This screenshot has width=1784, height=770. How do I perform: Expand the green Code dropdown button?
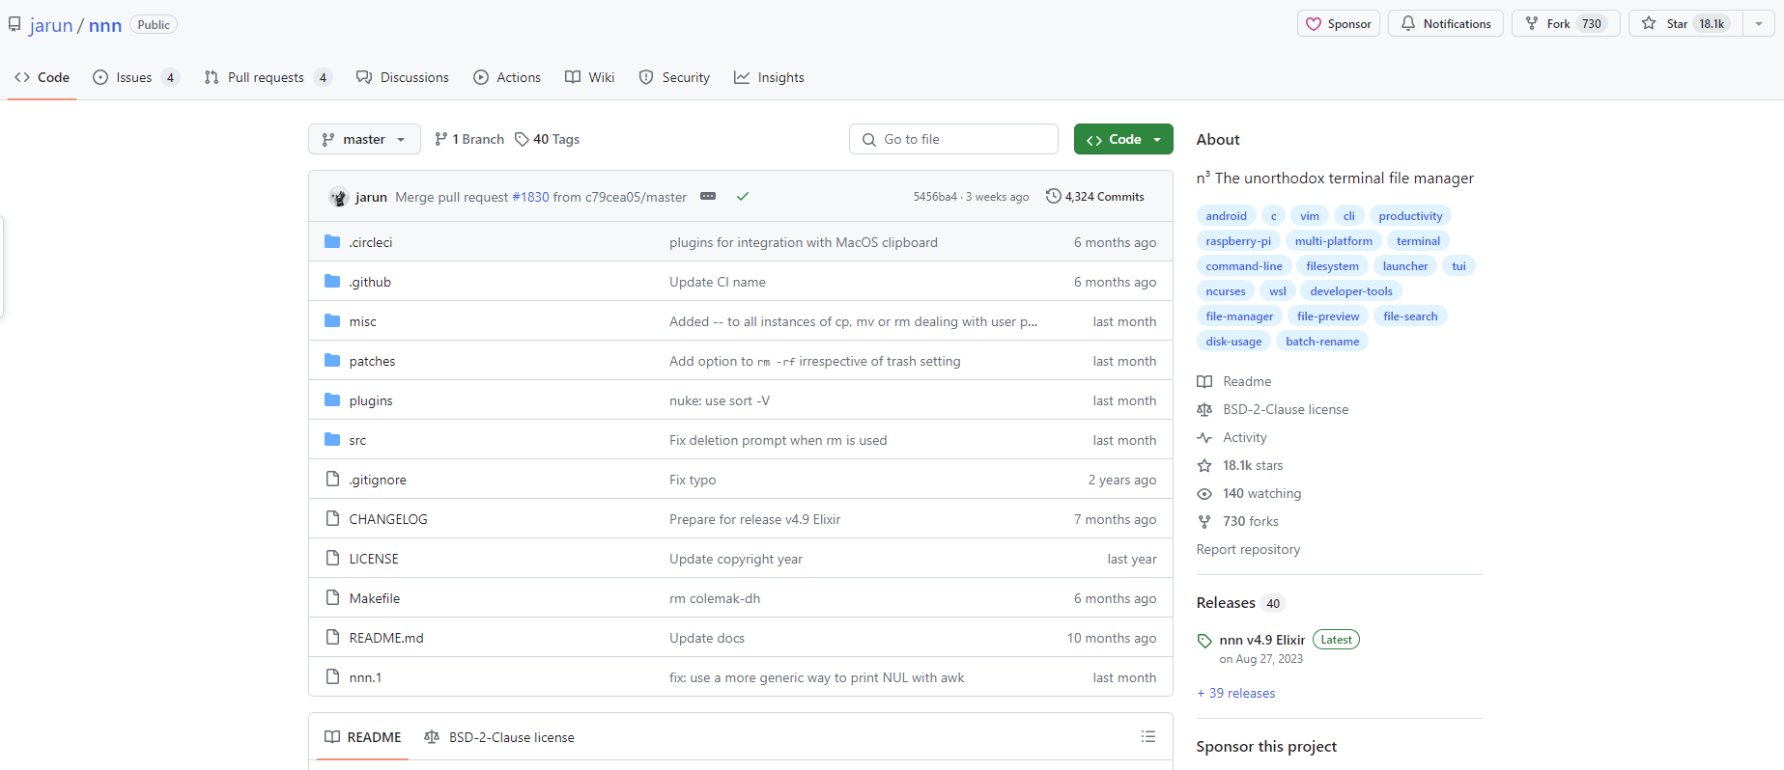click(1123, 139)
